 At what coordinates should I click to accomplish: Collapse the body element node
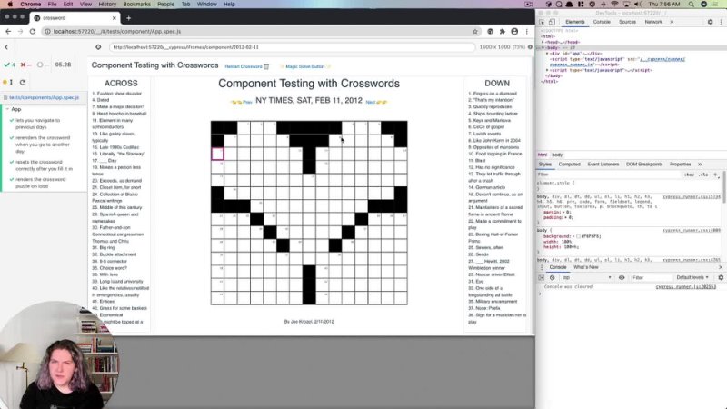(543, 48)
